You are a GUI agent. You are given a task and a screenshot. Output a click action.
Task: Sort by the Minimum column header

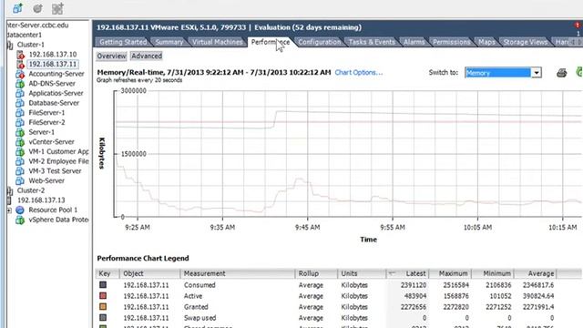point(493,273)
